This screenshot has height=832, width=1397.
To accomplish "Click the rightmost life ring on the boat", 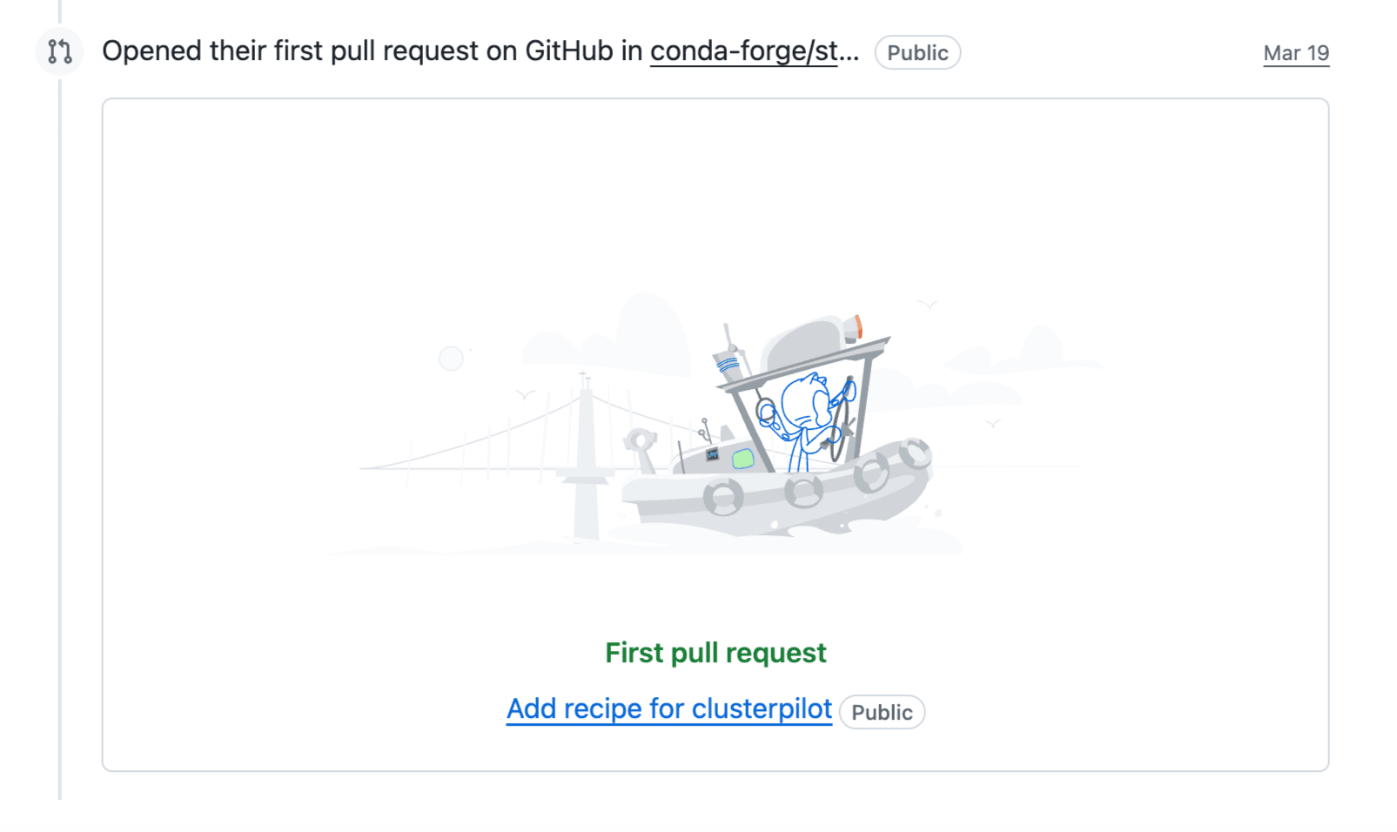I will (x=916, y=453).
